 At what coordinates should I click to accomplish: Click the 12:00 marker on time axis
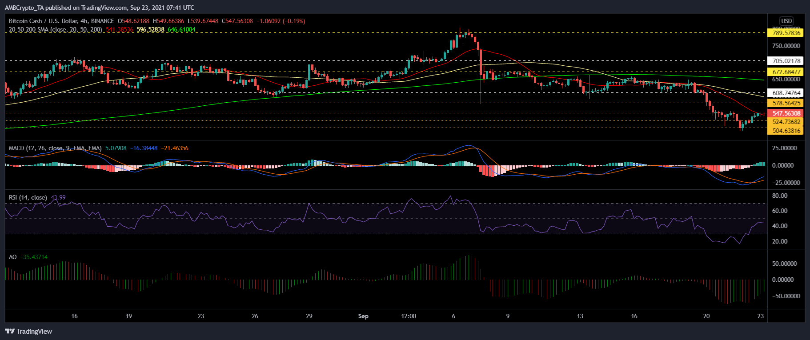[x=409, y=316]
